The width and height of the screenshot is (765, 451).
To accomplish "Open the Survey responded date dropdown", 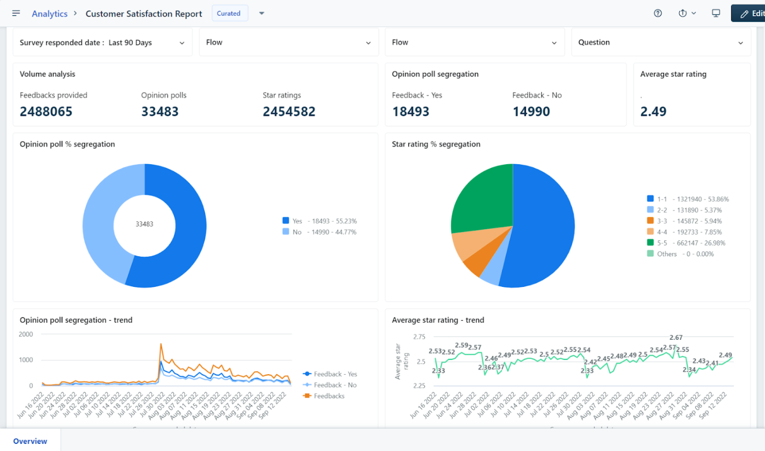I will tap(103, 43).
